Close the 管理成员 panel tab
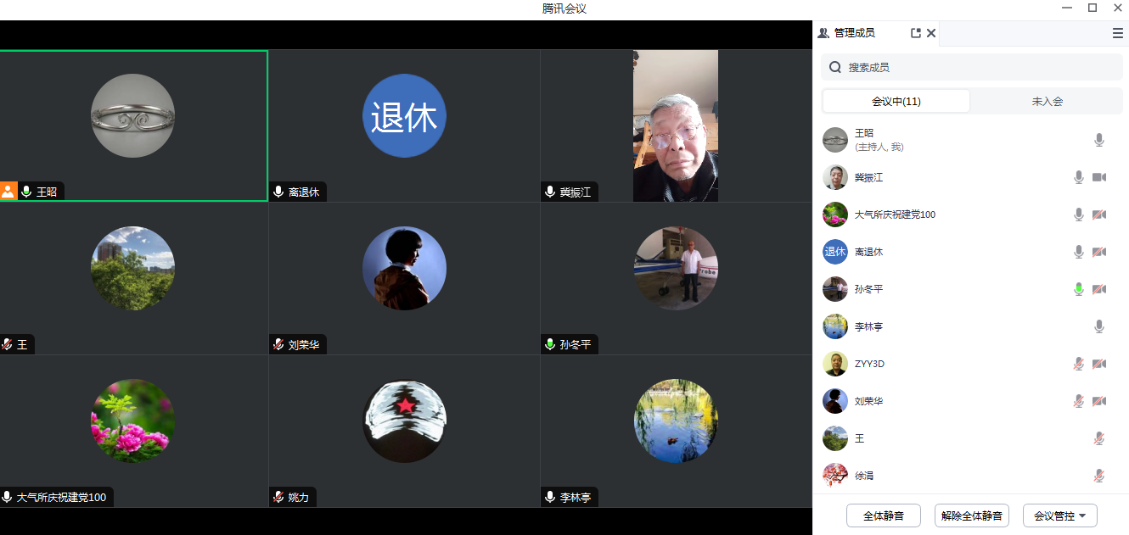1129x535 pixels. click(x=931, y=33)
